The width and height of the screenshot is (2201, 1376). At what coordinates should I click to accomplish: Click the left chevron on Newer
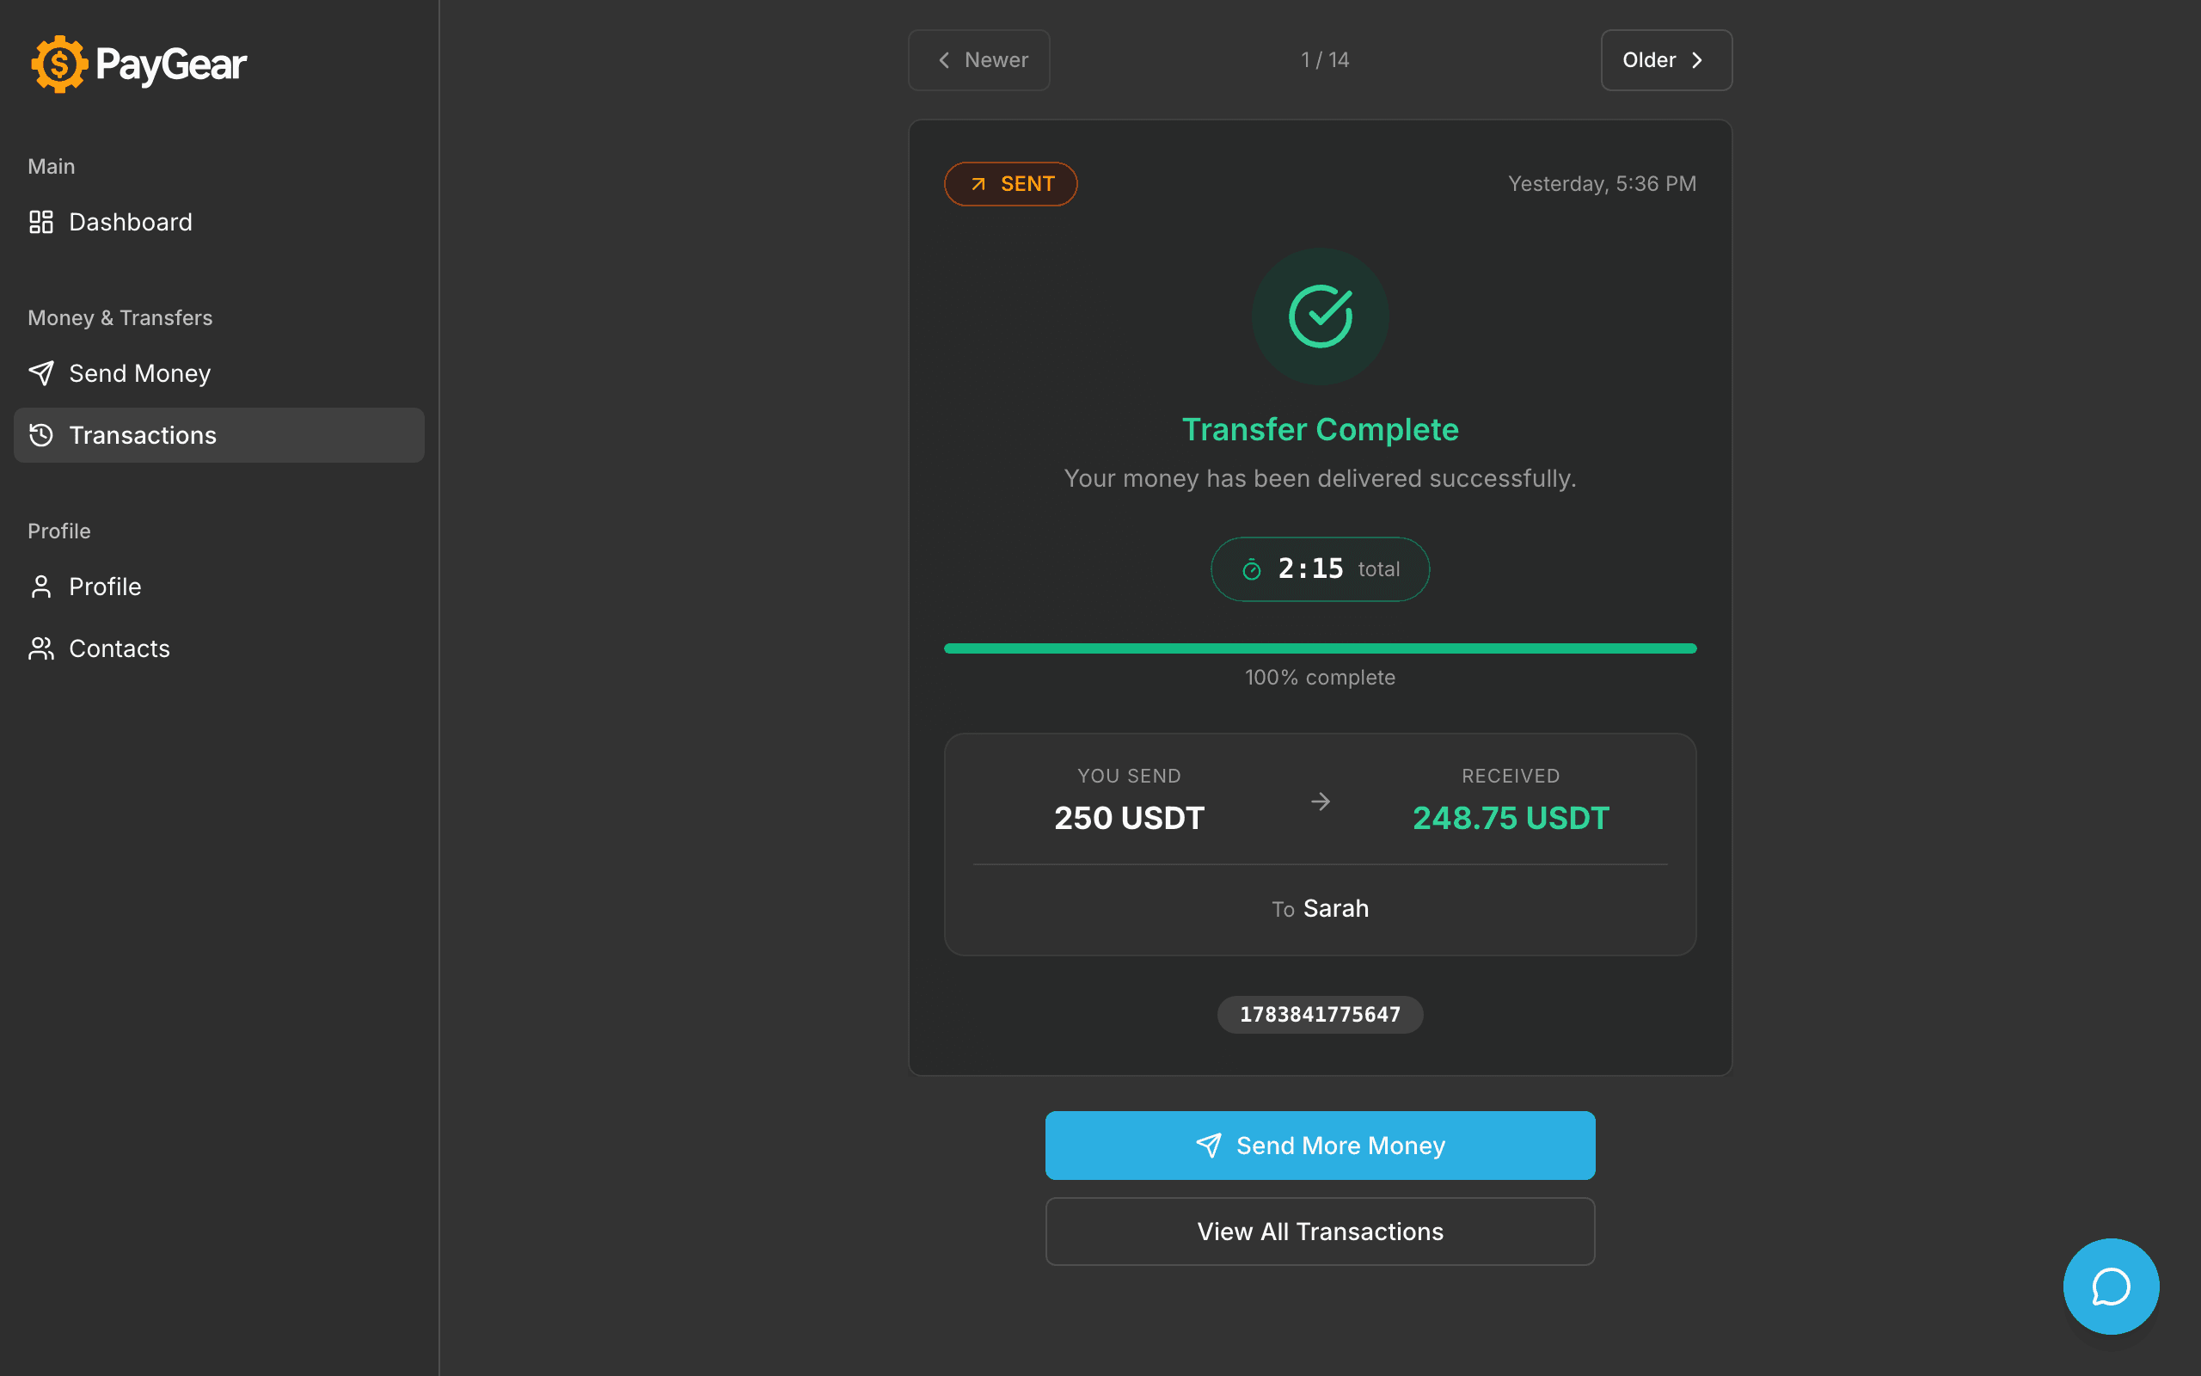click(944, 60)
